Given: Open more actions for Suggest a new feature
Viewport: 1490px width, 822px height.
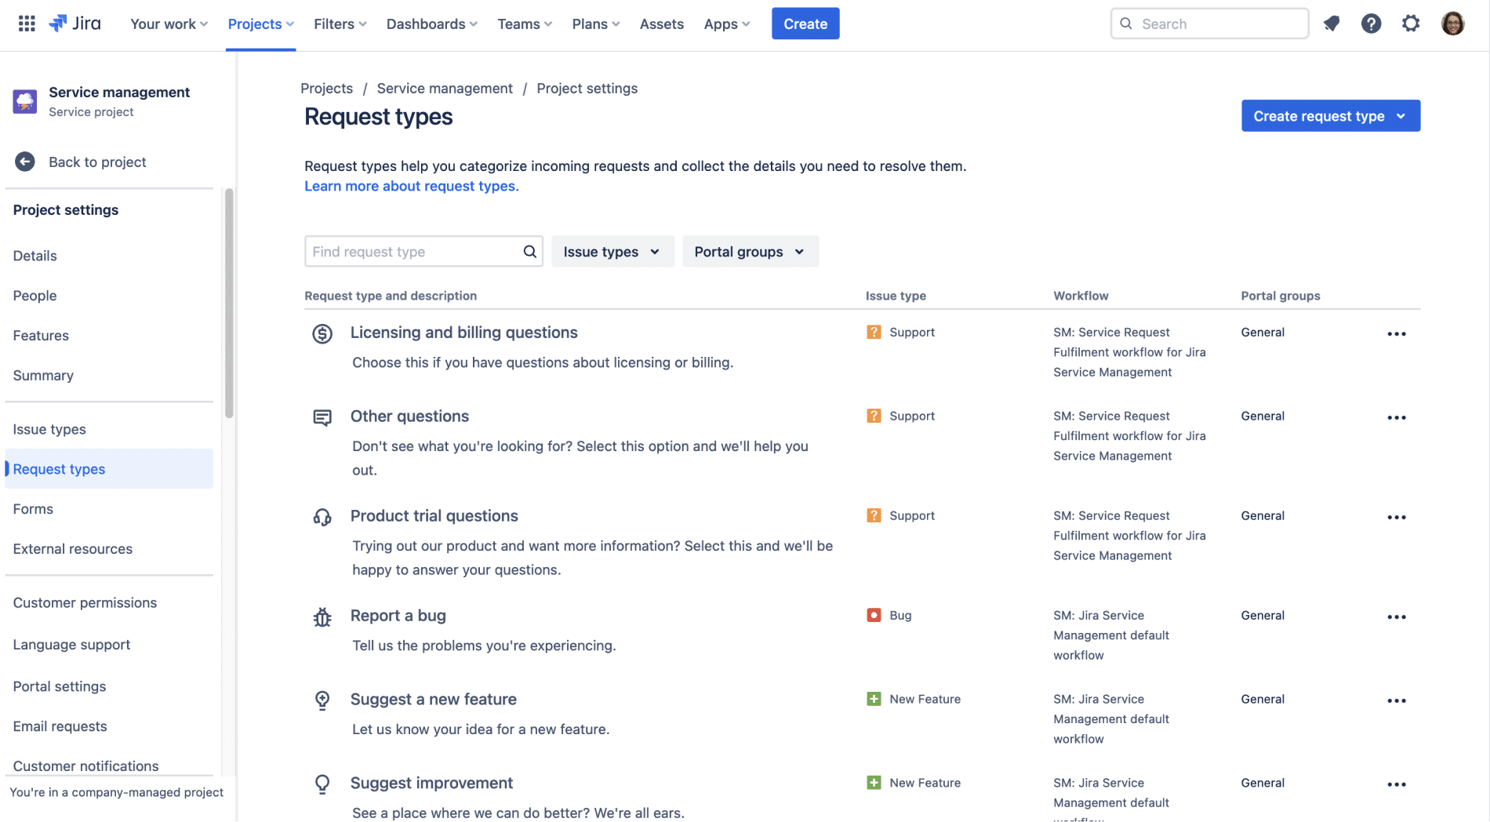Looking at the screenshot, I should (x=1397, y=700).
